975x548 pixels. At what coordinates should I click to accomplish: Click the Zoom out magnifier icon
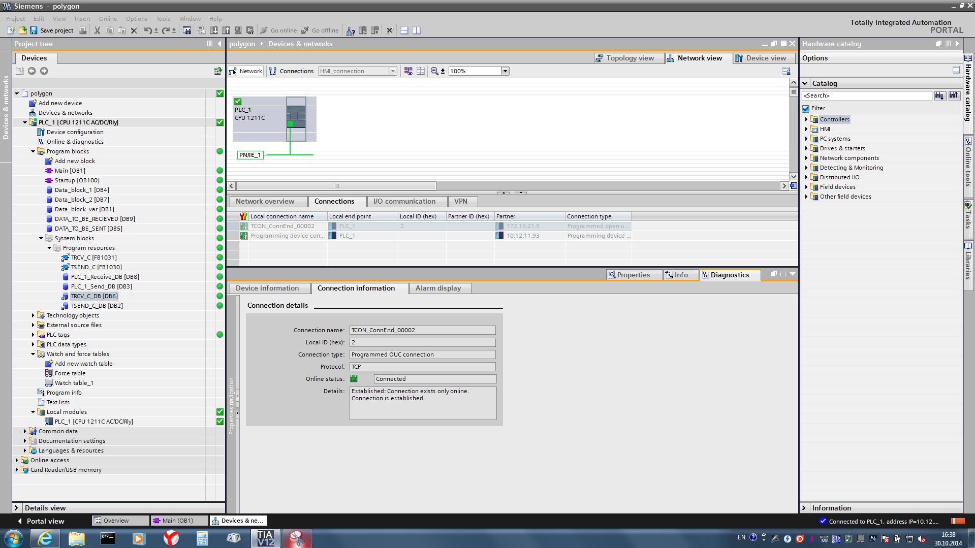[434, 71]
